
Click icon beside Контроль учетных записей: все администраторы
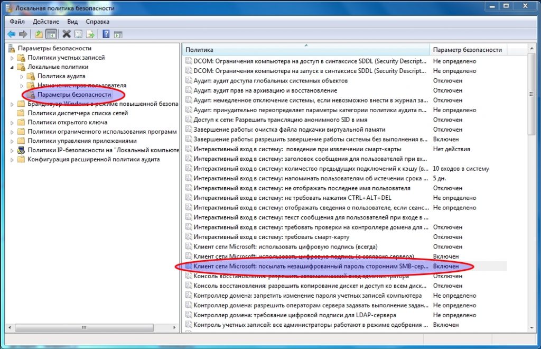(x=189, y=325)
